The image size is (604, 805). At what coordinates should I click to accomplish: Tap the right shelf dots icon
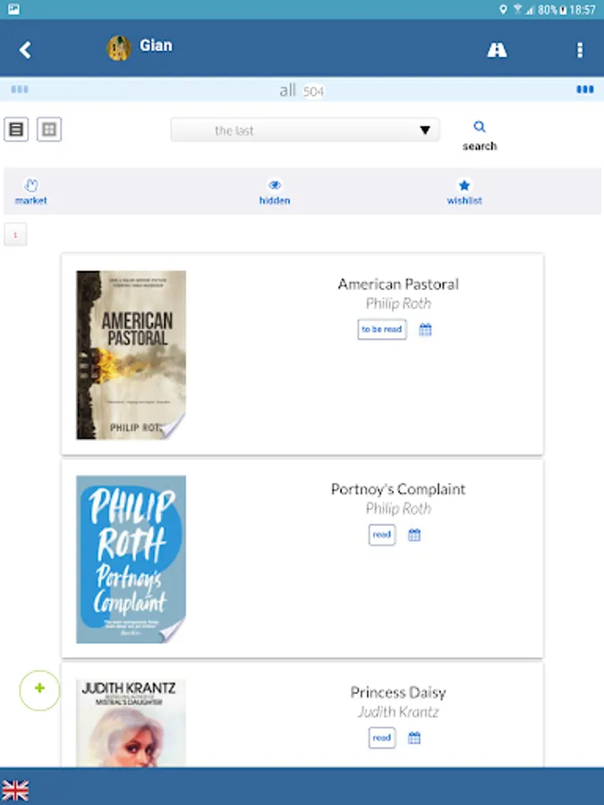[585, 89]
